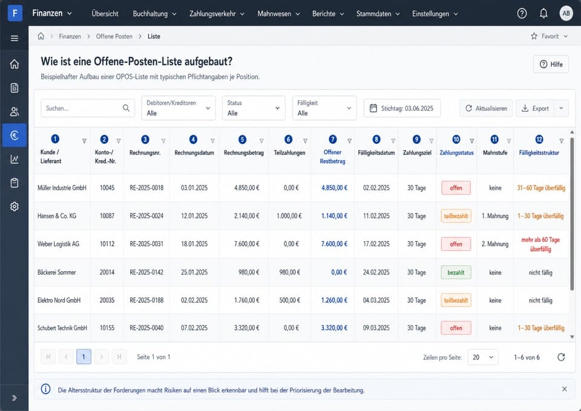This screenshot has width=581, height=411.
Task: Open the contacts people icon in sidebar
Action: (15, 112)
